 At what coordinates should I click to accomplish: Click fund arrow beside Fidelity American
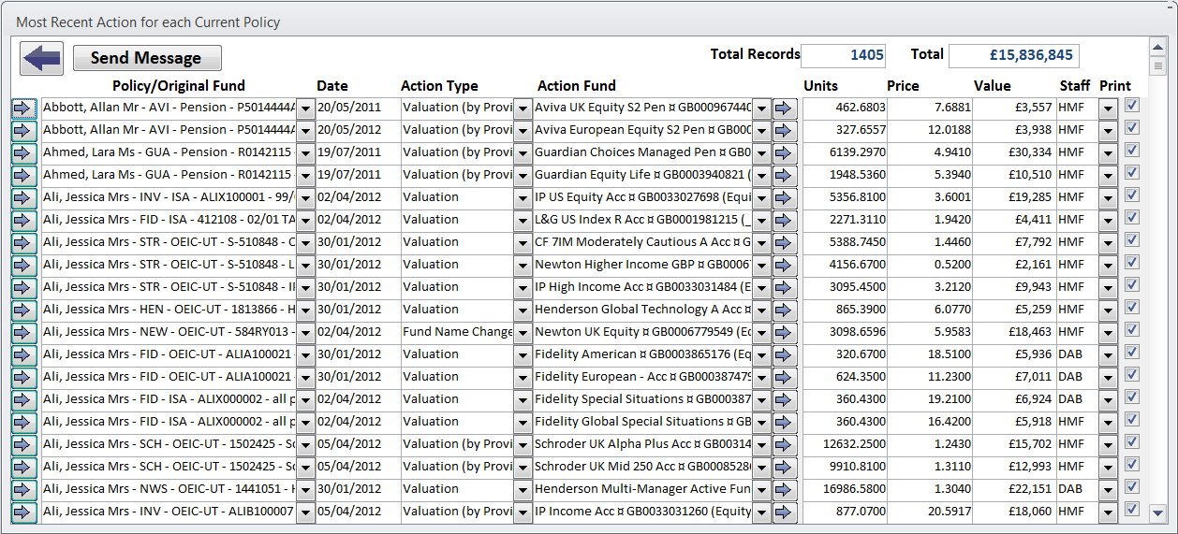(784, 354)
